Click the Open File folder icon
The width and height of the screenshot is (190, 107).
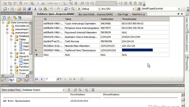19,9
